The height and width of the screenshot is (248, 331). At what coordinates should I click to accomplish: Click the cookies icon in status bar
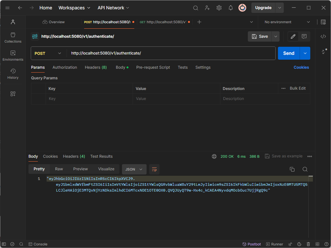(x=299, y=244)
